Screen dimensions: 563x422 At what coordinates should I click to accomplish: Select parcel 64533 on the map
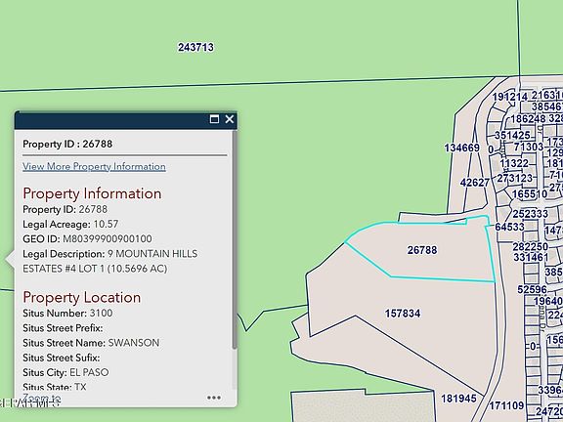(x=509, y=227)
